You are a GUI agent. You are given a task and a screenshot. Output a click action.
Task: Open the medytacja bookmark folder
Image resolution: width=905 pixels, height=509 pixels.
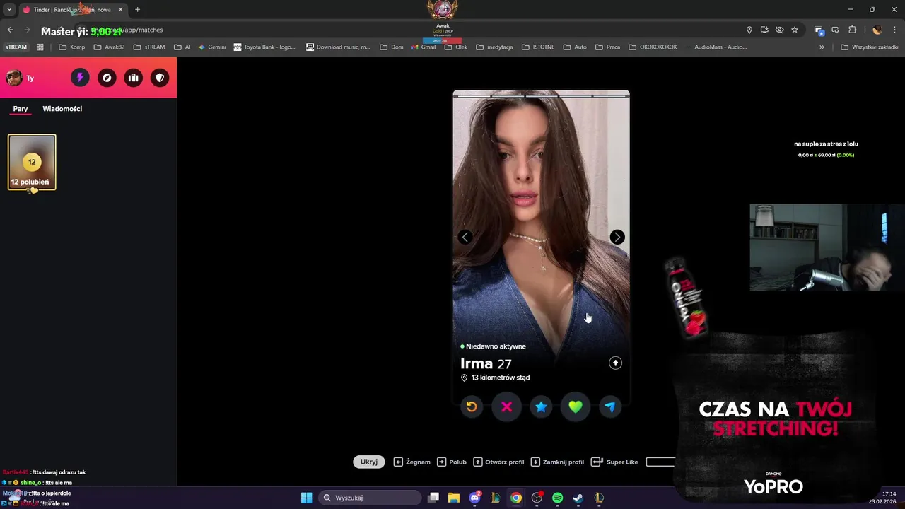point(494,47)
